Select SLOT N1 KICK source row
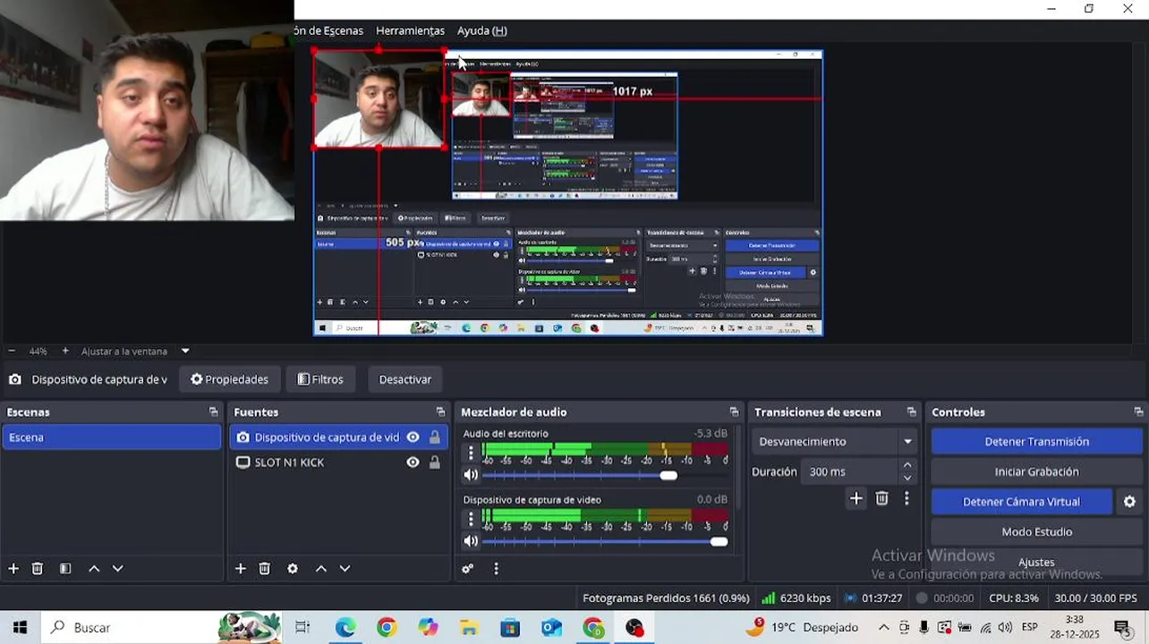 click(338, 462)
